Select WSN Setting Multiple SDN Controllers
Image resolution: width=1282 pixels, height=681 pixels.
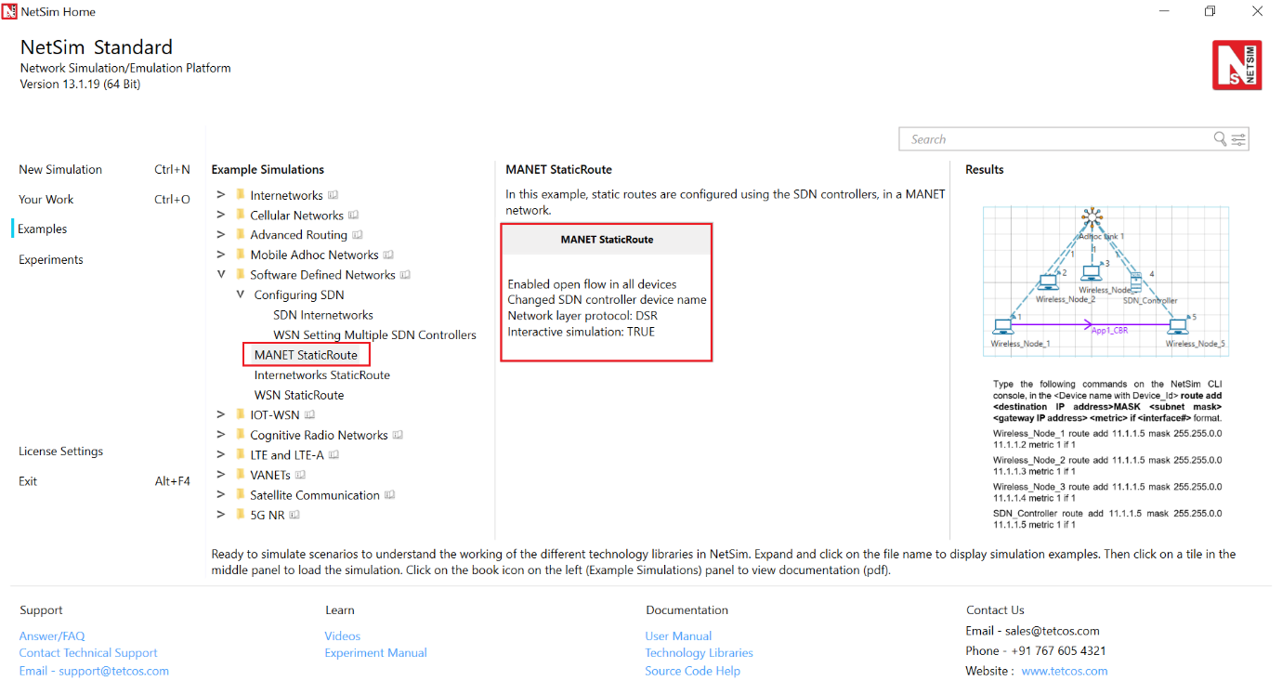[374, 335]
